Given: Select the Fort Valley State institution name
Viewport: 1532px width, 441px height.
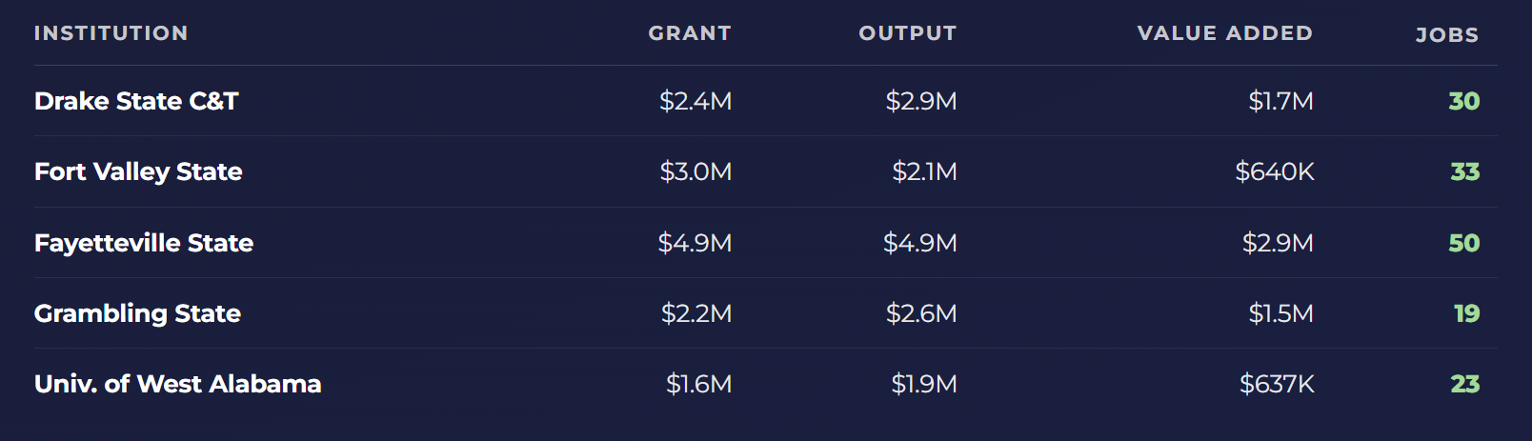Looking at the screenshot, I should [138, 171].
